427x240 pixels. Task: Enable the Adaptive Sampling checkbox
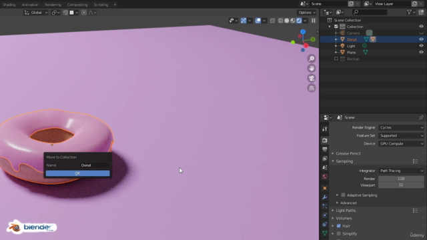pyautogui.click(x=343, y=195)
